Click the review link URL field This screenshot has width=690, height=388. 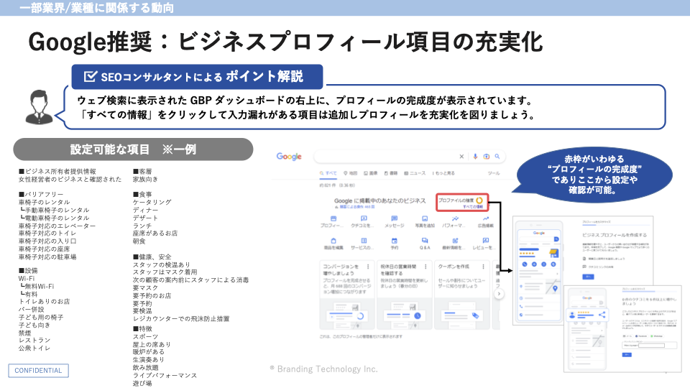click(x=649, y=346)
